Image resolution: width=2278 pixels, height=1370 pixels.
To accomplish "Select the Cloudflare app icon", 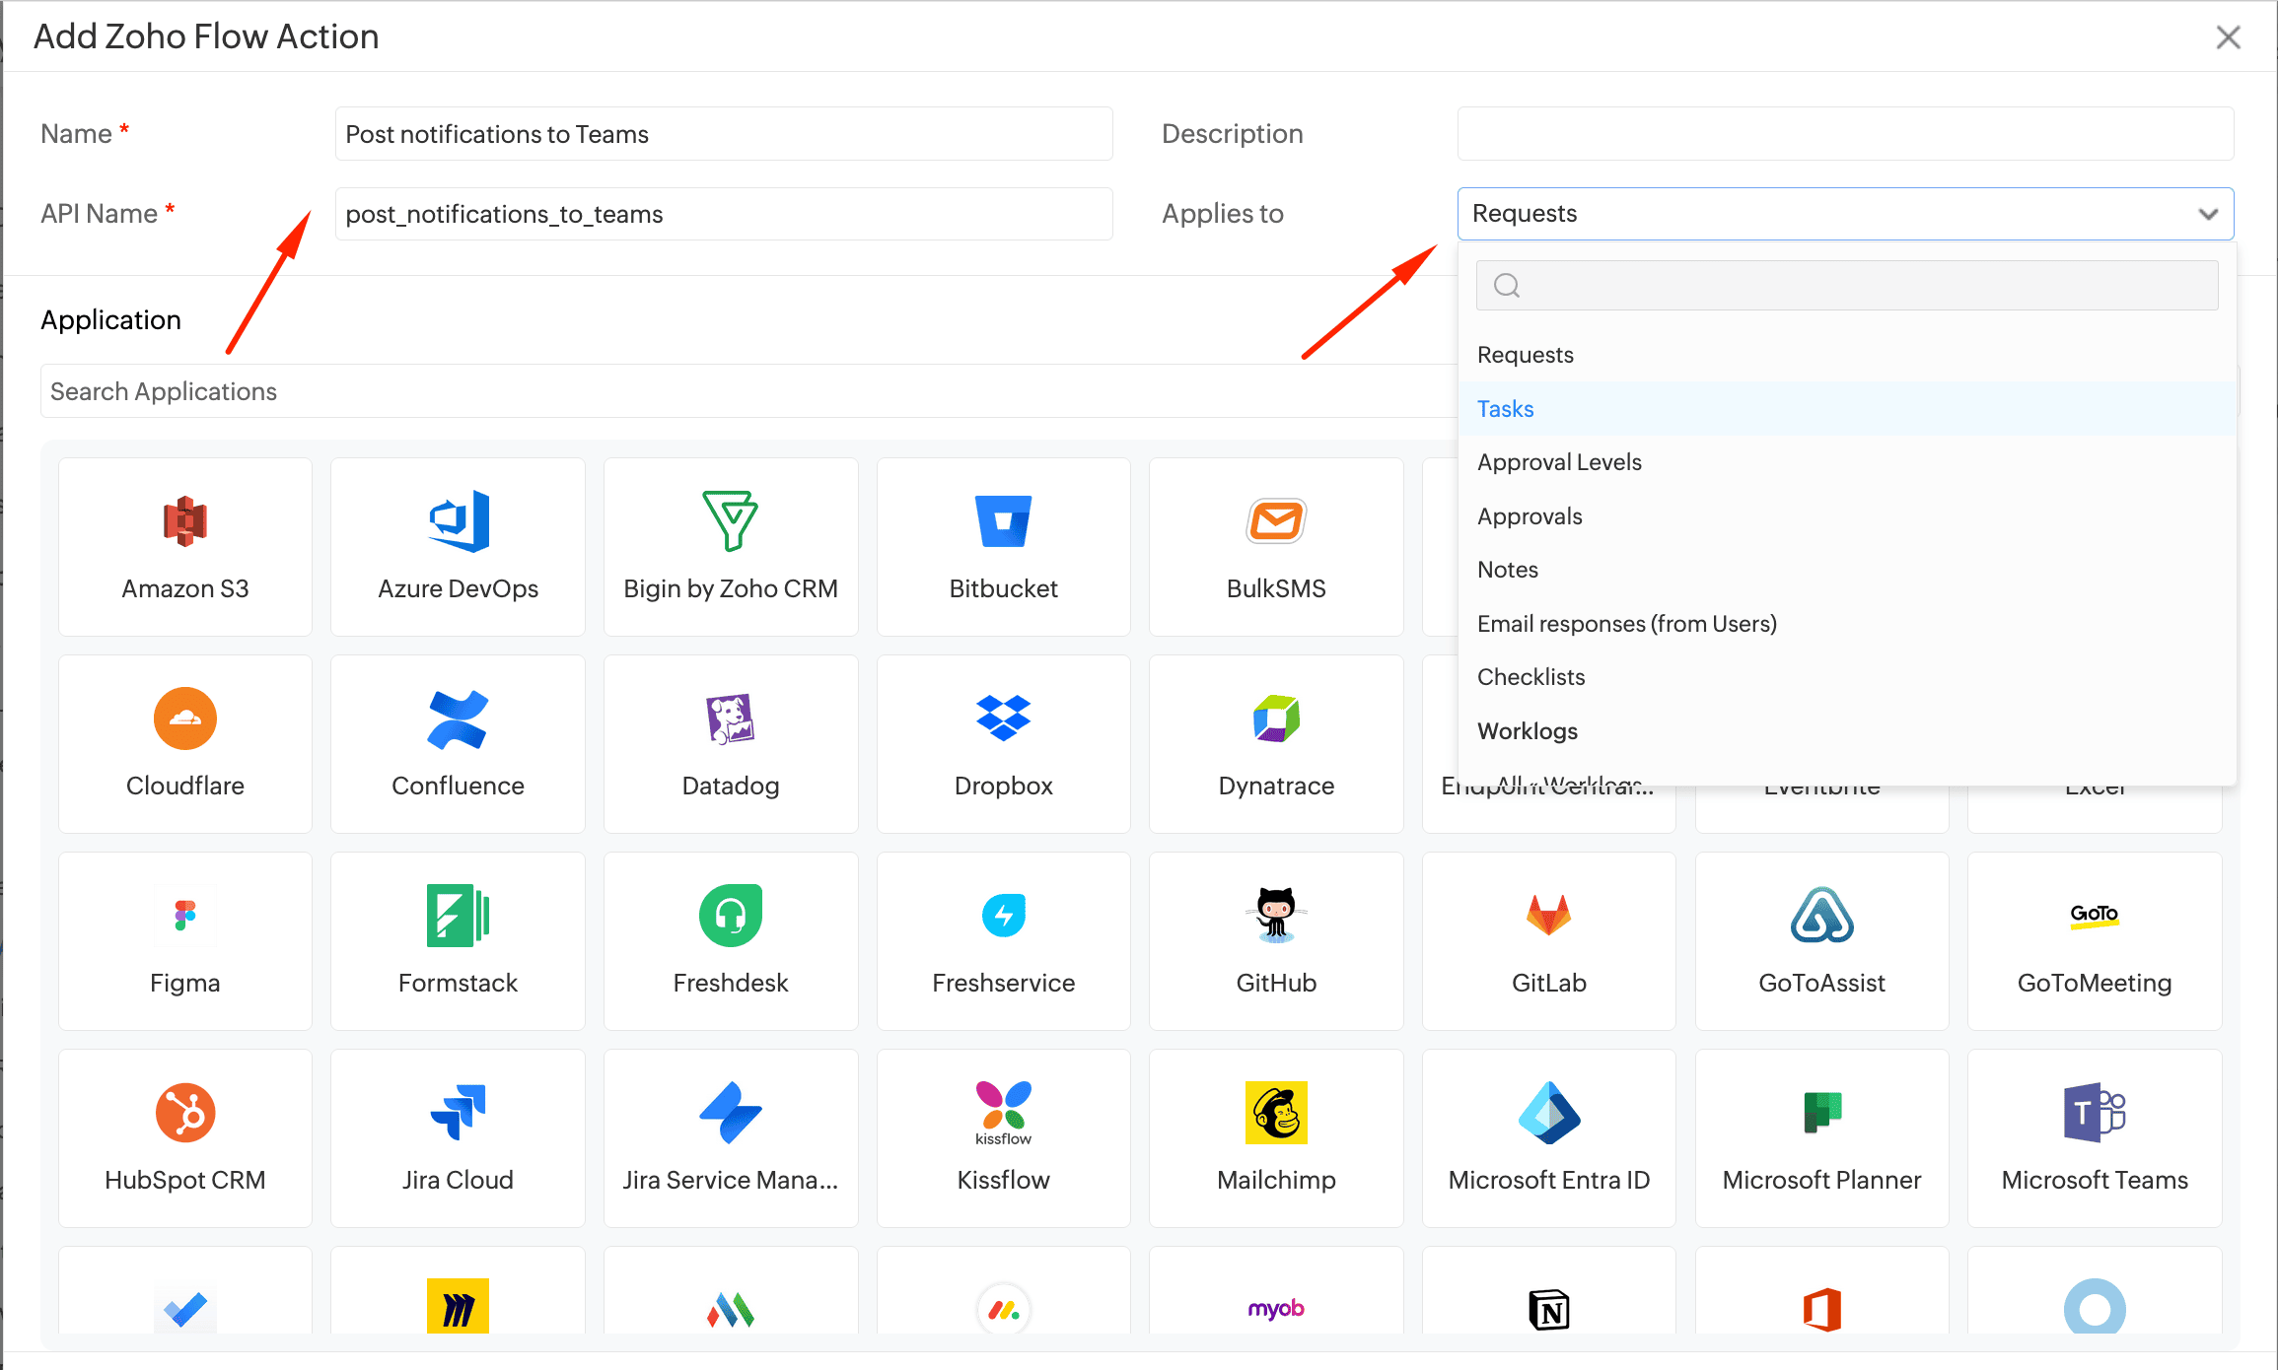I will point(184,719).
